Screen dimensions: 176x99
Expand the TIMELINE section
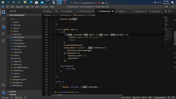[13, 95]
